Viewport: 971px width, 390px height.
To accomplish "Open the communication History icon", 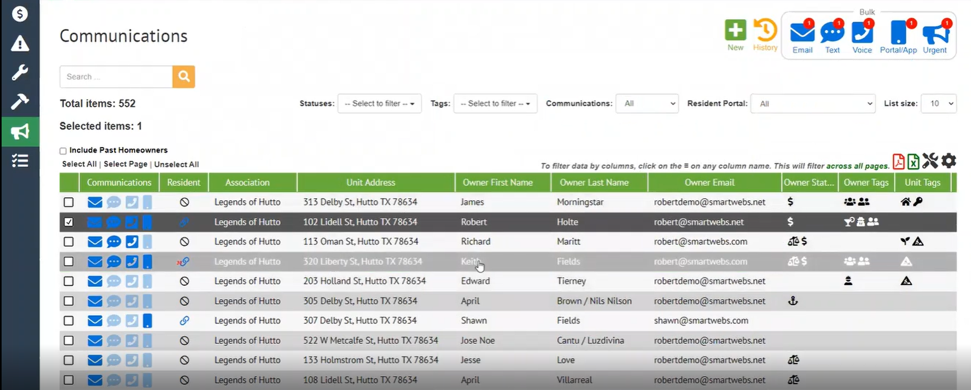I will coord(765,31).
